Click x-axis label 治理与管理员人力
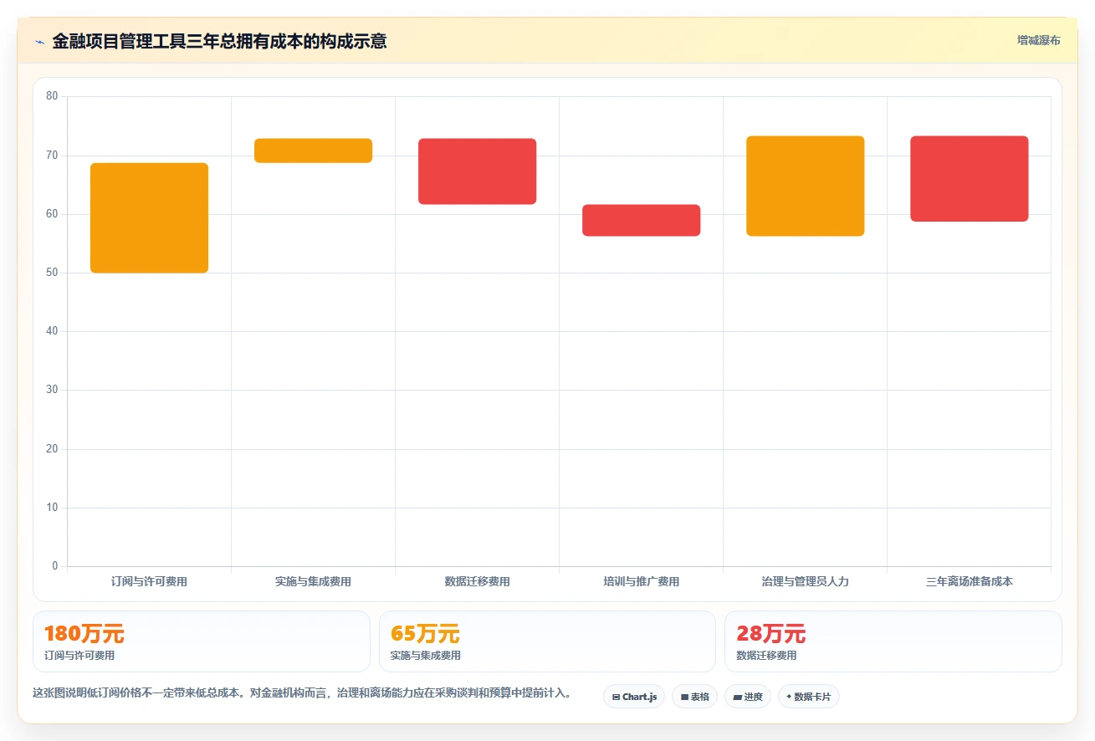Screen dimensions: 1095x741 pyautogui.click(x=805, y=581)
